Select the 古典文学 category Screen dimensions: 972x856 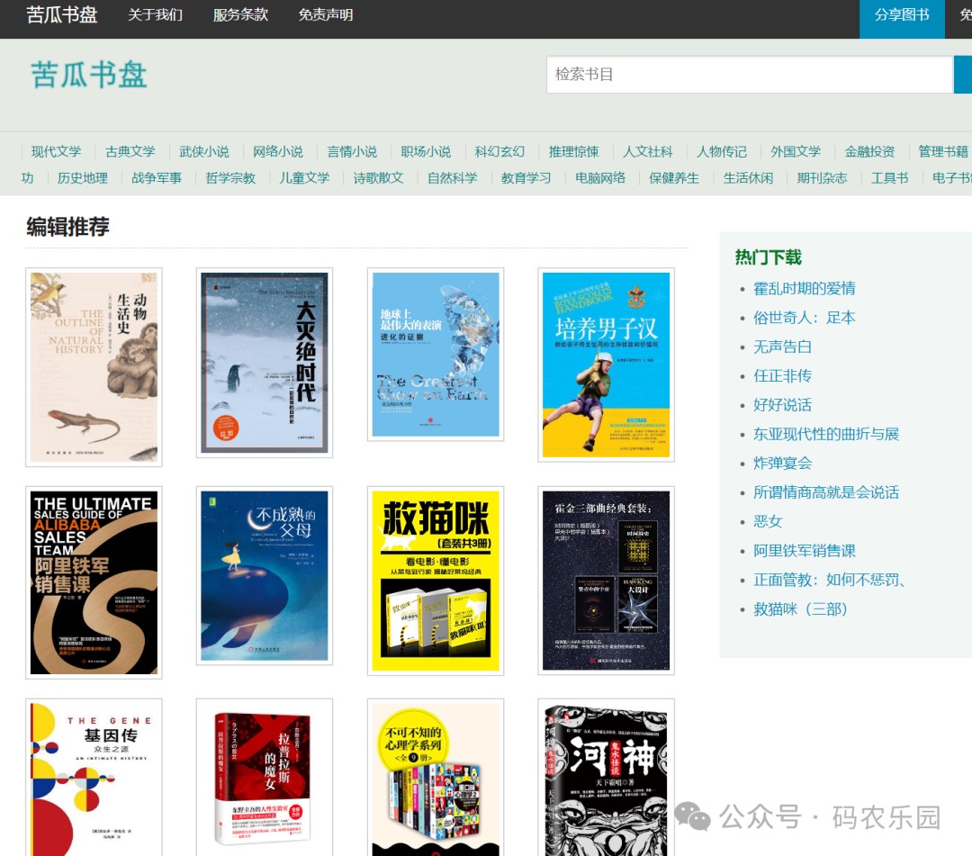(130, 151)
